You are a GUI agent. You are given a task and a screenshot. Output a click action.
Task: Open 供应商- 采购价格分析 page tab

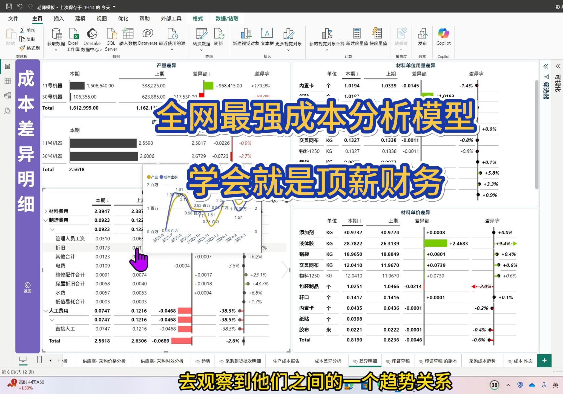point(104,361)
